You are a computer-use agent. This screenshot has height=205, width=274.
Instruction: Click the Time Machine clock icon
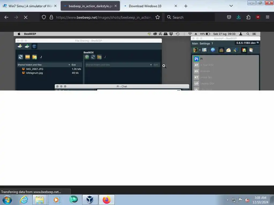[x=178, y=34]
